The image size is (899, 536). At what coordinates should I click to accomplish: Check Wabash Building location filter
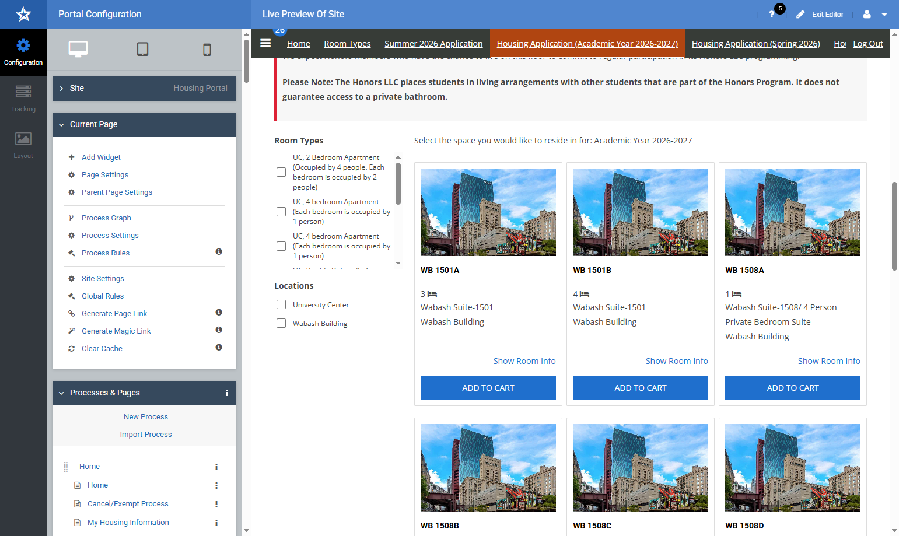[281, 323]
